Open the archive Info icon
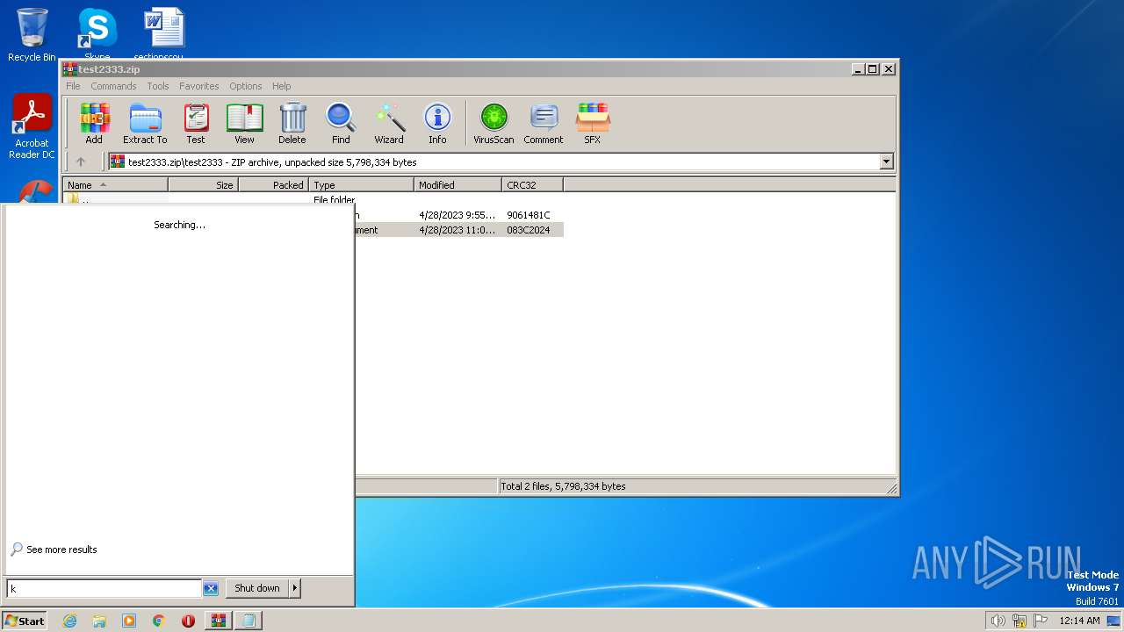Screen dimensions: 1124x632 coord(437,123)
